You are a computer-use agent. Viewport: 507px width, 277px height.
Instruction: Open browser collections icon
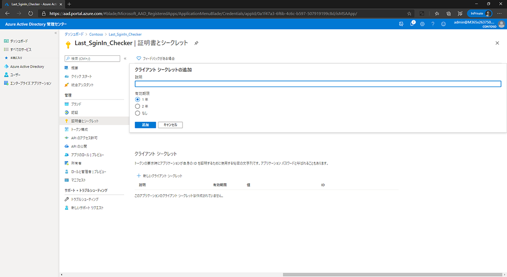(x=448, y=13)
